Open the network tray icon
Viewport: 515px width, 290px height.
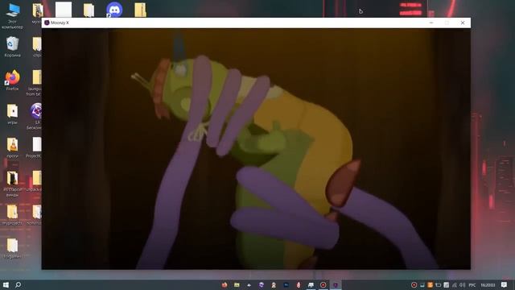coord(454,284)
